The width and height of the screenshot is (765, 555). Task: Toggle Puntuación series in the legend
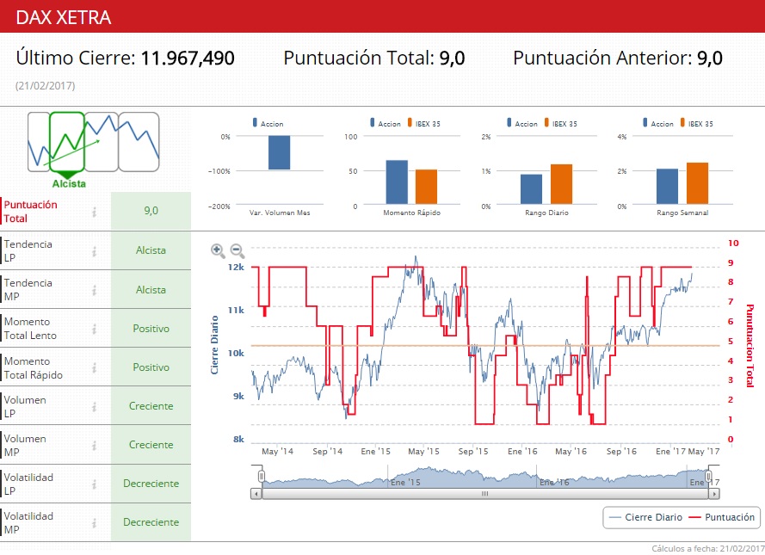click(722, 517)
